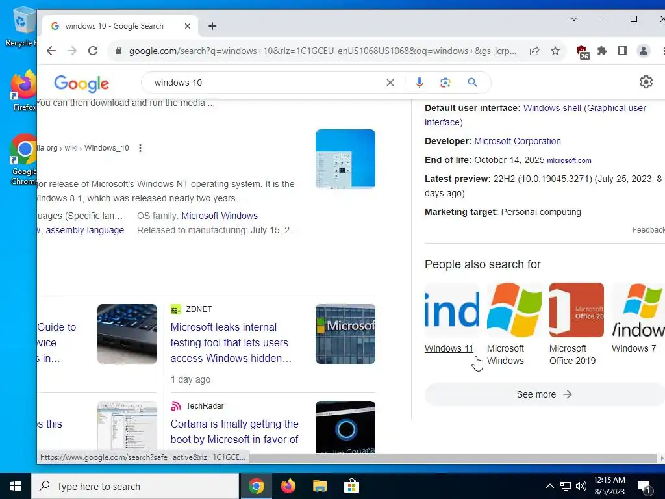The width and height of the screenshot is (665, 499).
Task: Click the laptop keyboard news thumbnail
Action: [127, 334]
